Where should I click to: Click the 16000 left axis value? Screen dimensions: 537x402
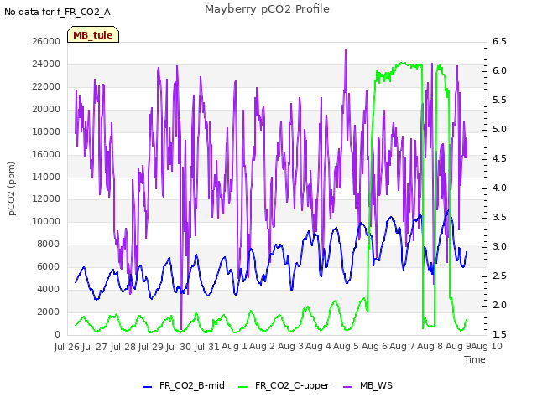tap(46, 154)
